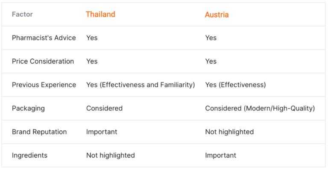
Task: Select Thailand's Important Brand Reputation cell
Action: coord(102,132)
